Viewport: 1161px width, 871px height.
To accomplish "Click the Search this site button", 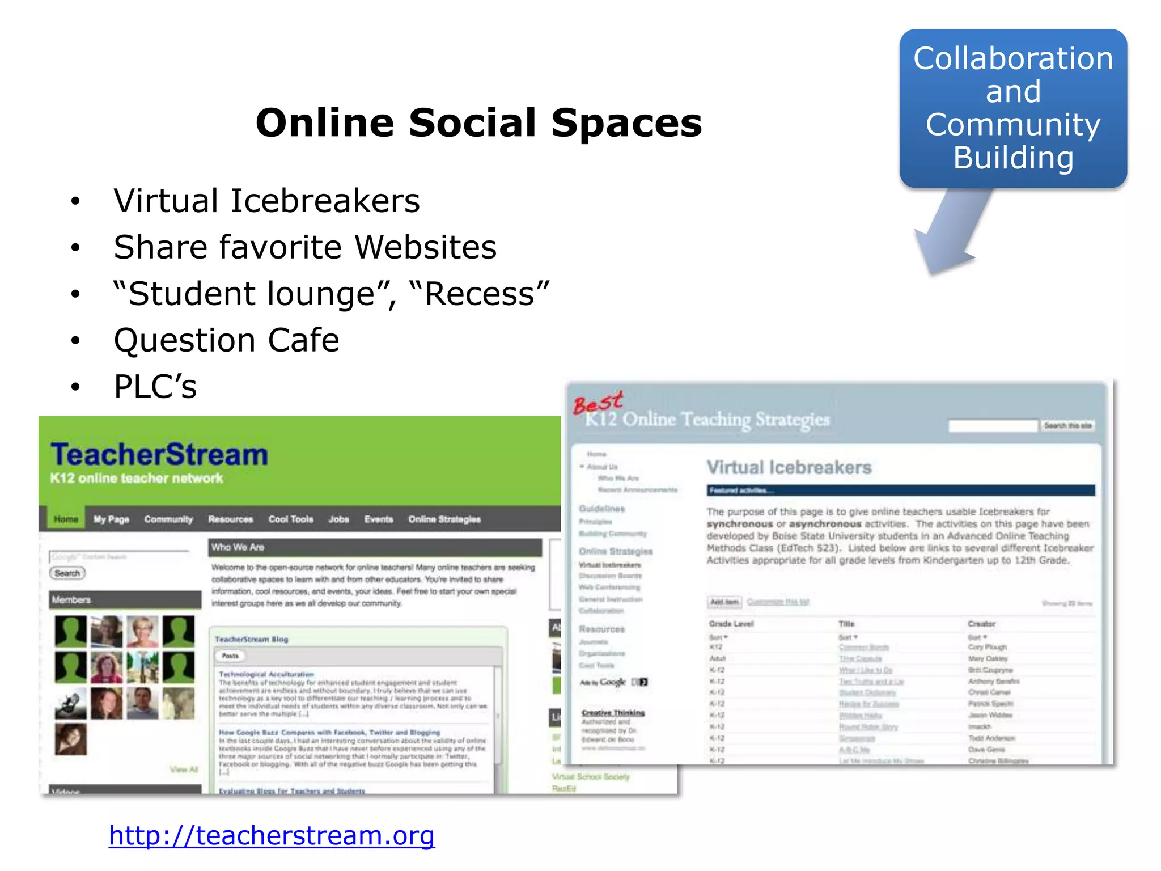I will coord(1067,426).
